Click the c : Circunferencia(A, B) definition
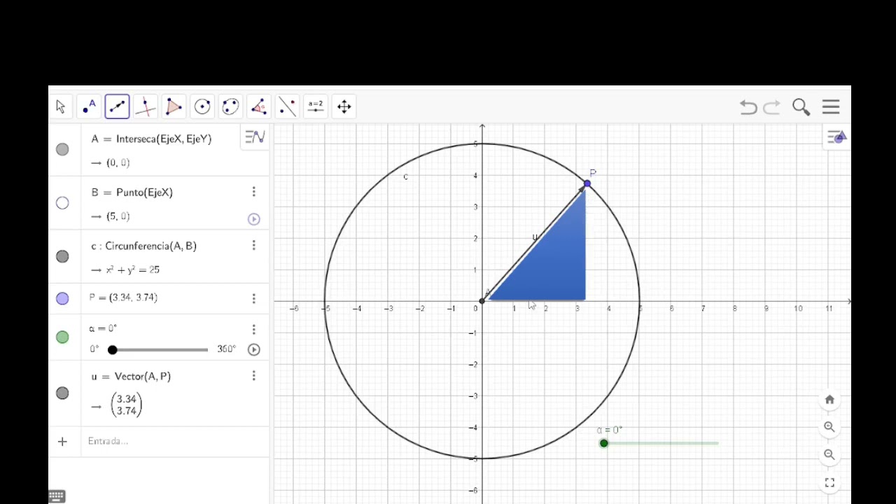The width and height of the screenshot is (896, 504). point(143,246)
